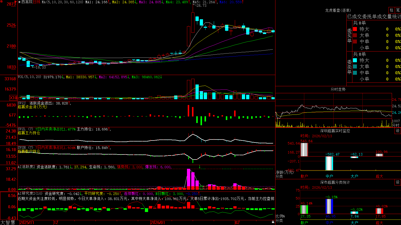Image resolution: width=401 pixels, height=225 pixels.
Task: Switch Dragon-Tiger view to 柱 bar mode
Action: pyautogui.click(x=391, y=10)
